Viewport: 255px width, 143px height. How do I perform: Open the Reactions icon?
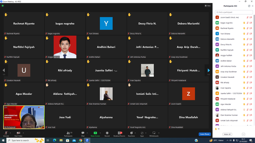point(131,133)
